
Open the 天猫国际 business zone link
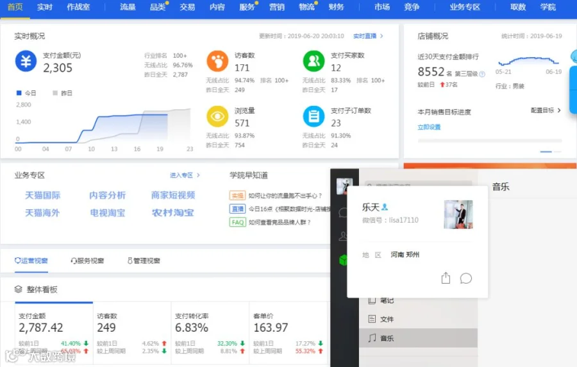click(x=43, y=195)
